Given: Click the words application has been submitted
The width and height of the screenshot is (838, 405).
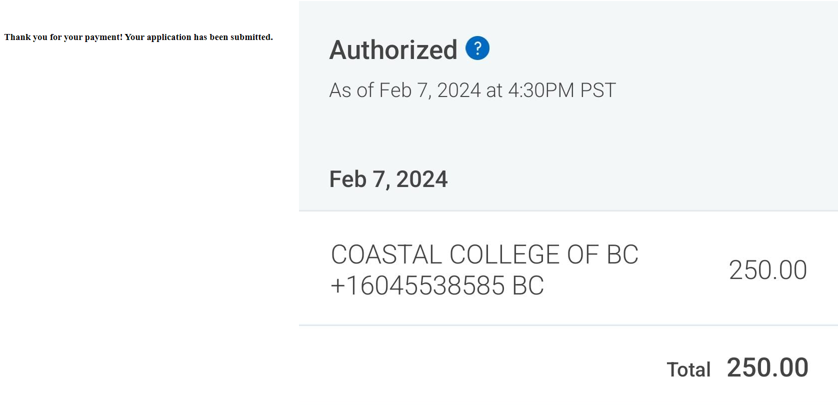Looking at the screenshot, I should (x=209, y=37).
